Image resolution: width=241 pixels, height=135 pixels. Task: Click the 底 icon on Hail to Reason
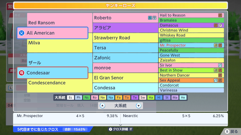tap(220, 15)
